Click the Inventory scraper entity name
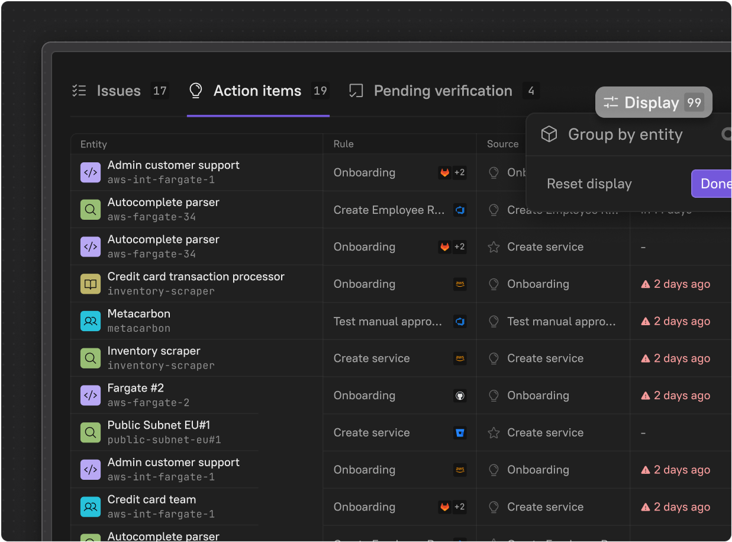 point(154,351)
